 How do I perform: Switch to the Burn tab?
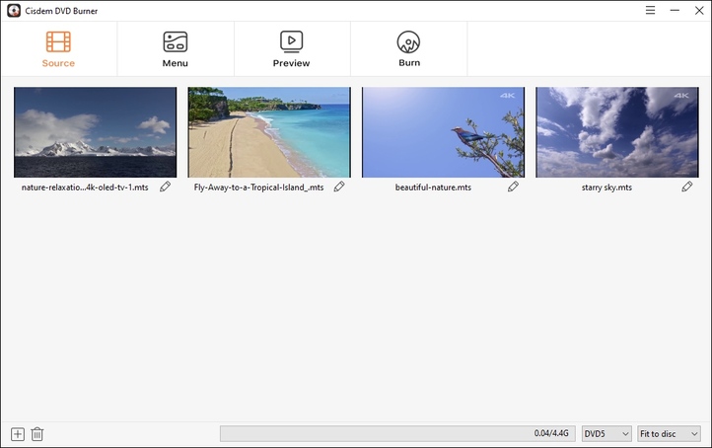click(409, 48)
